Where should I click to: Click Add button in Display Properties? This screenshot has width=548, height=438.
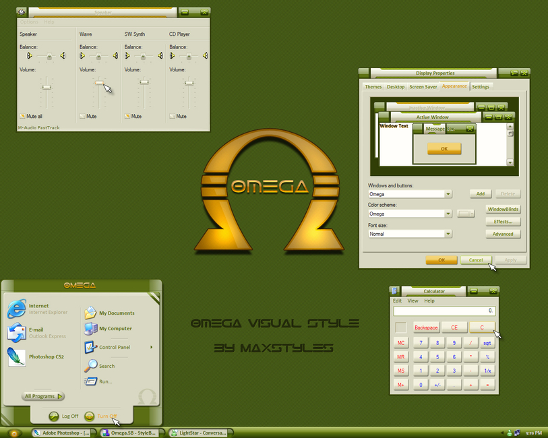481,194
